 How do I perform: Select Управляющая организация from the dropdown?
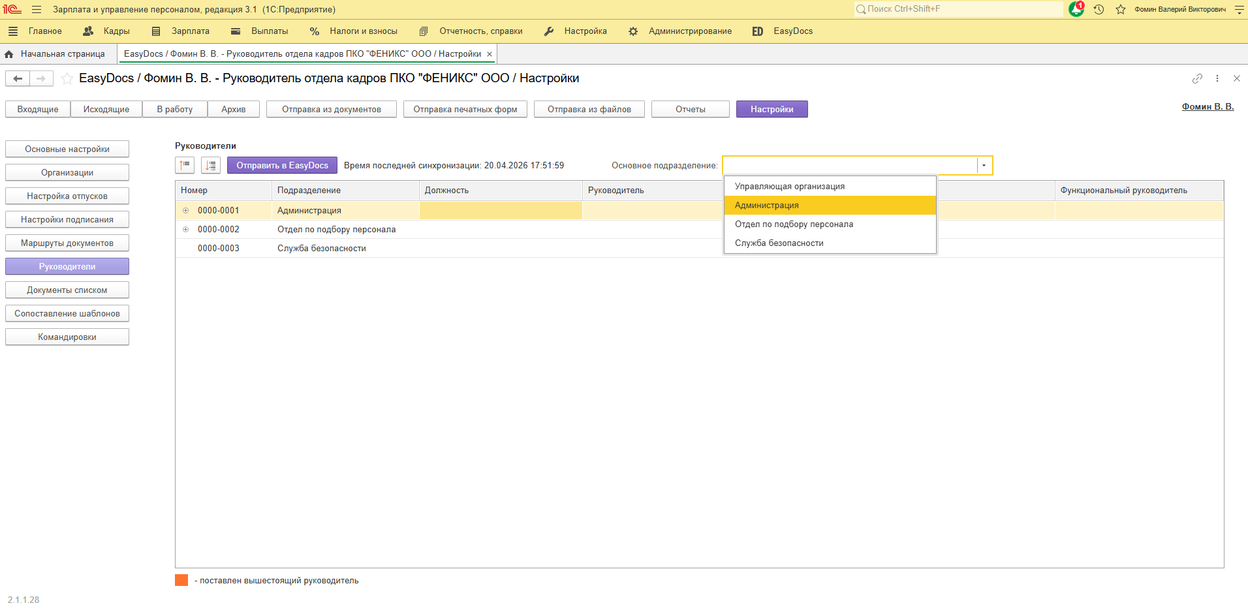click(830, 187)
